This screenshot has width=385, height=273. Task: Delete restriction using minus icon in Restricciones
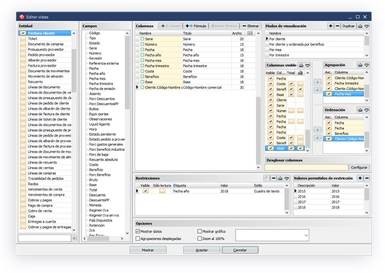click(273, 177)
